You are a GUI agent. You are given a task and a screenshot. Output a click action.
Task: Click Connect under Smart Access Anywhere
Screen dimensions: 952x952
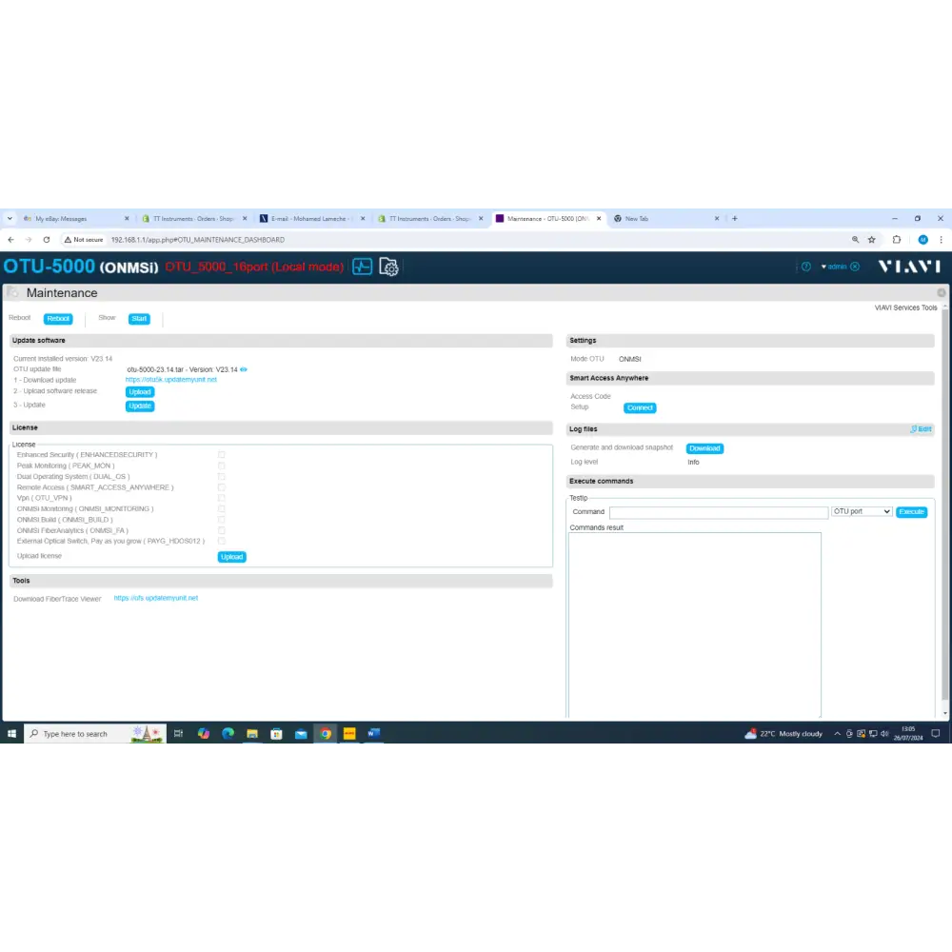640,408
